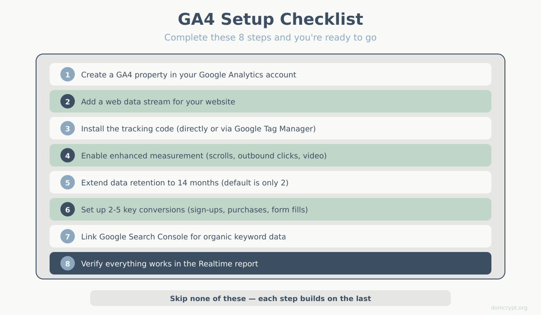Select 'Install the tracking code' step

[198, 129]
